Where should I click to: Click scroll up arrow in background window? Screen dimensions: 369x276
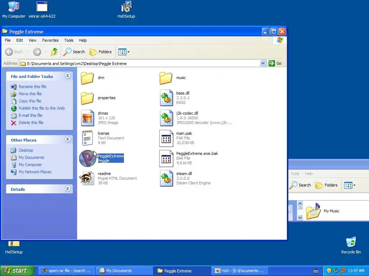coord(300,203)
